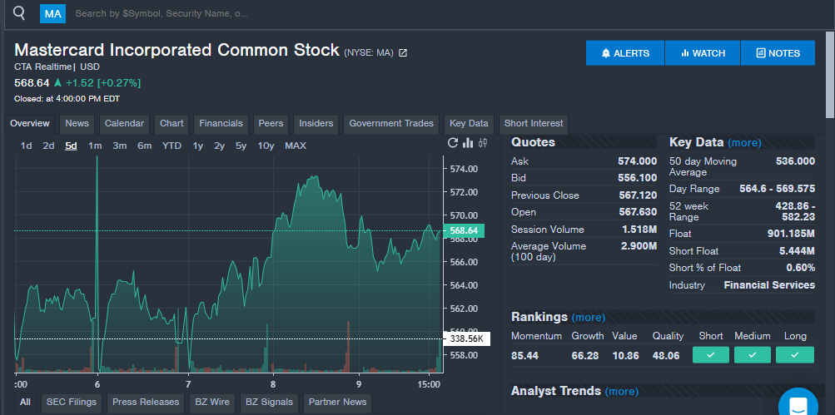
Task: Add stock with the WATCH button
Action: tap(703, 53)
